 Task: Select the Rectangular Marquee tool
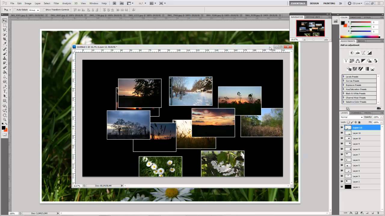(5, 25)
